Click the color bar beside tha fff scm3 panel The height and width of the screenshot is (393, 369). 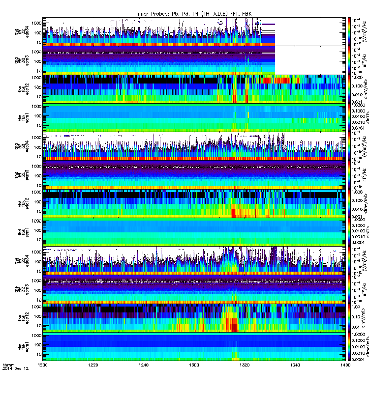349,60
